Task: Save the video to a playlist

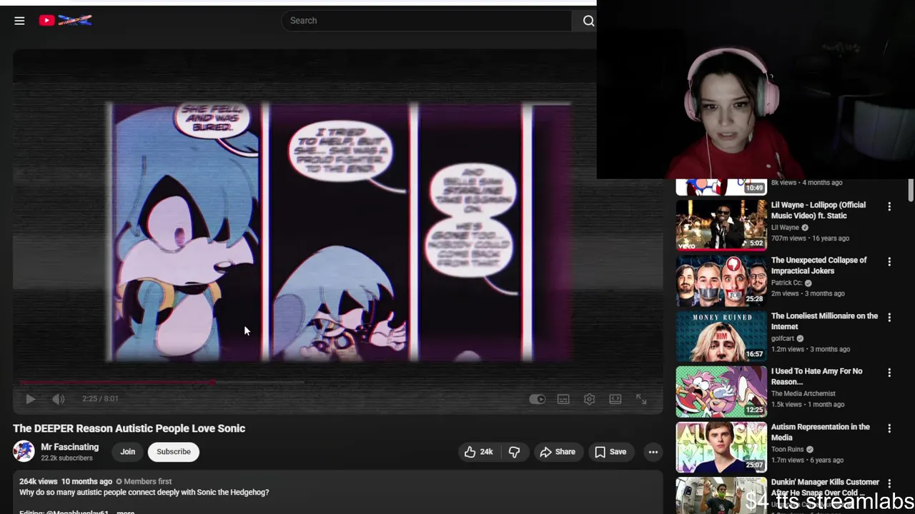Action: click(610, 451)
